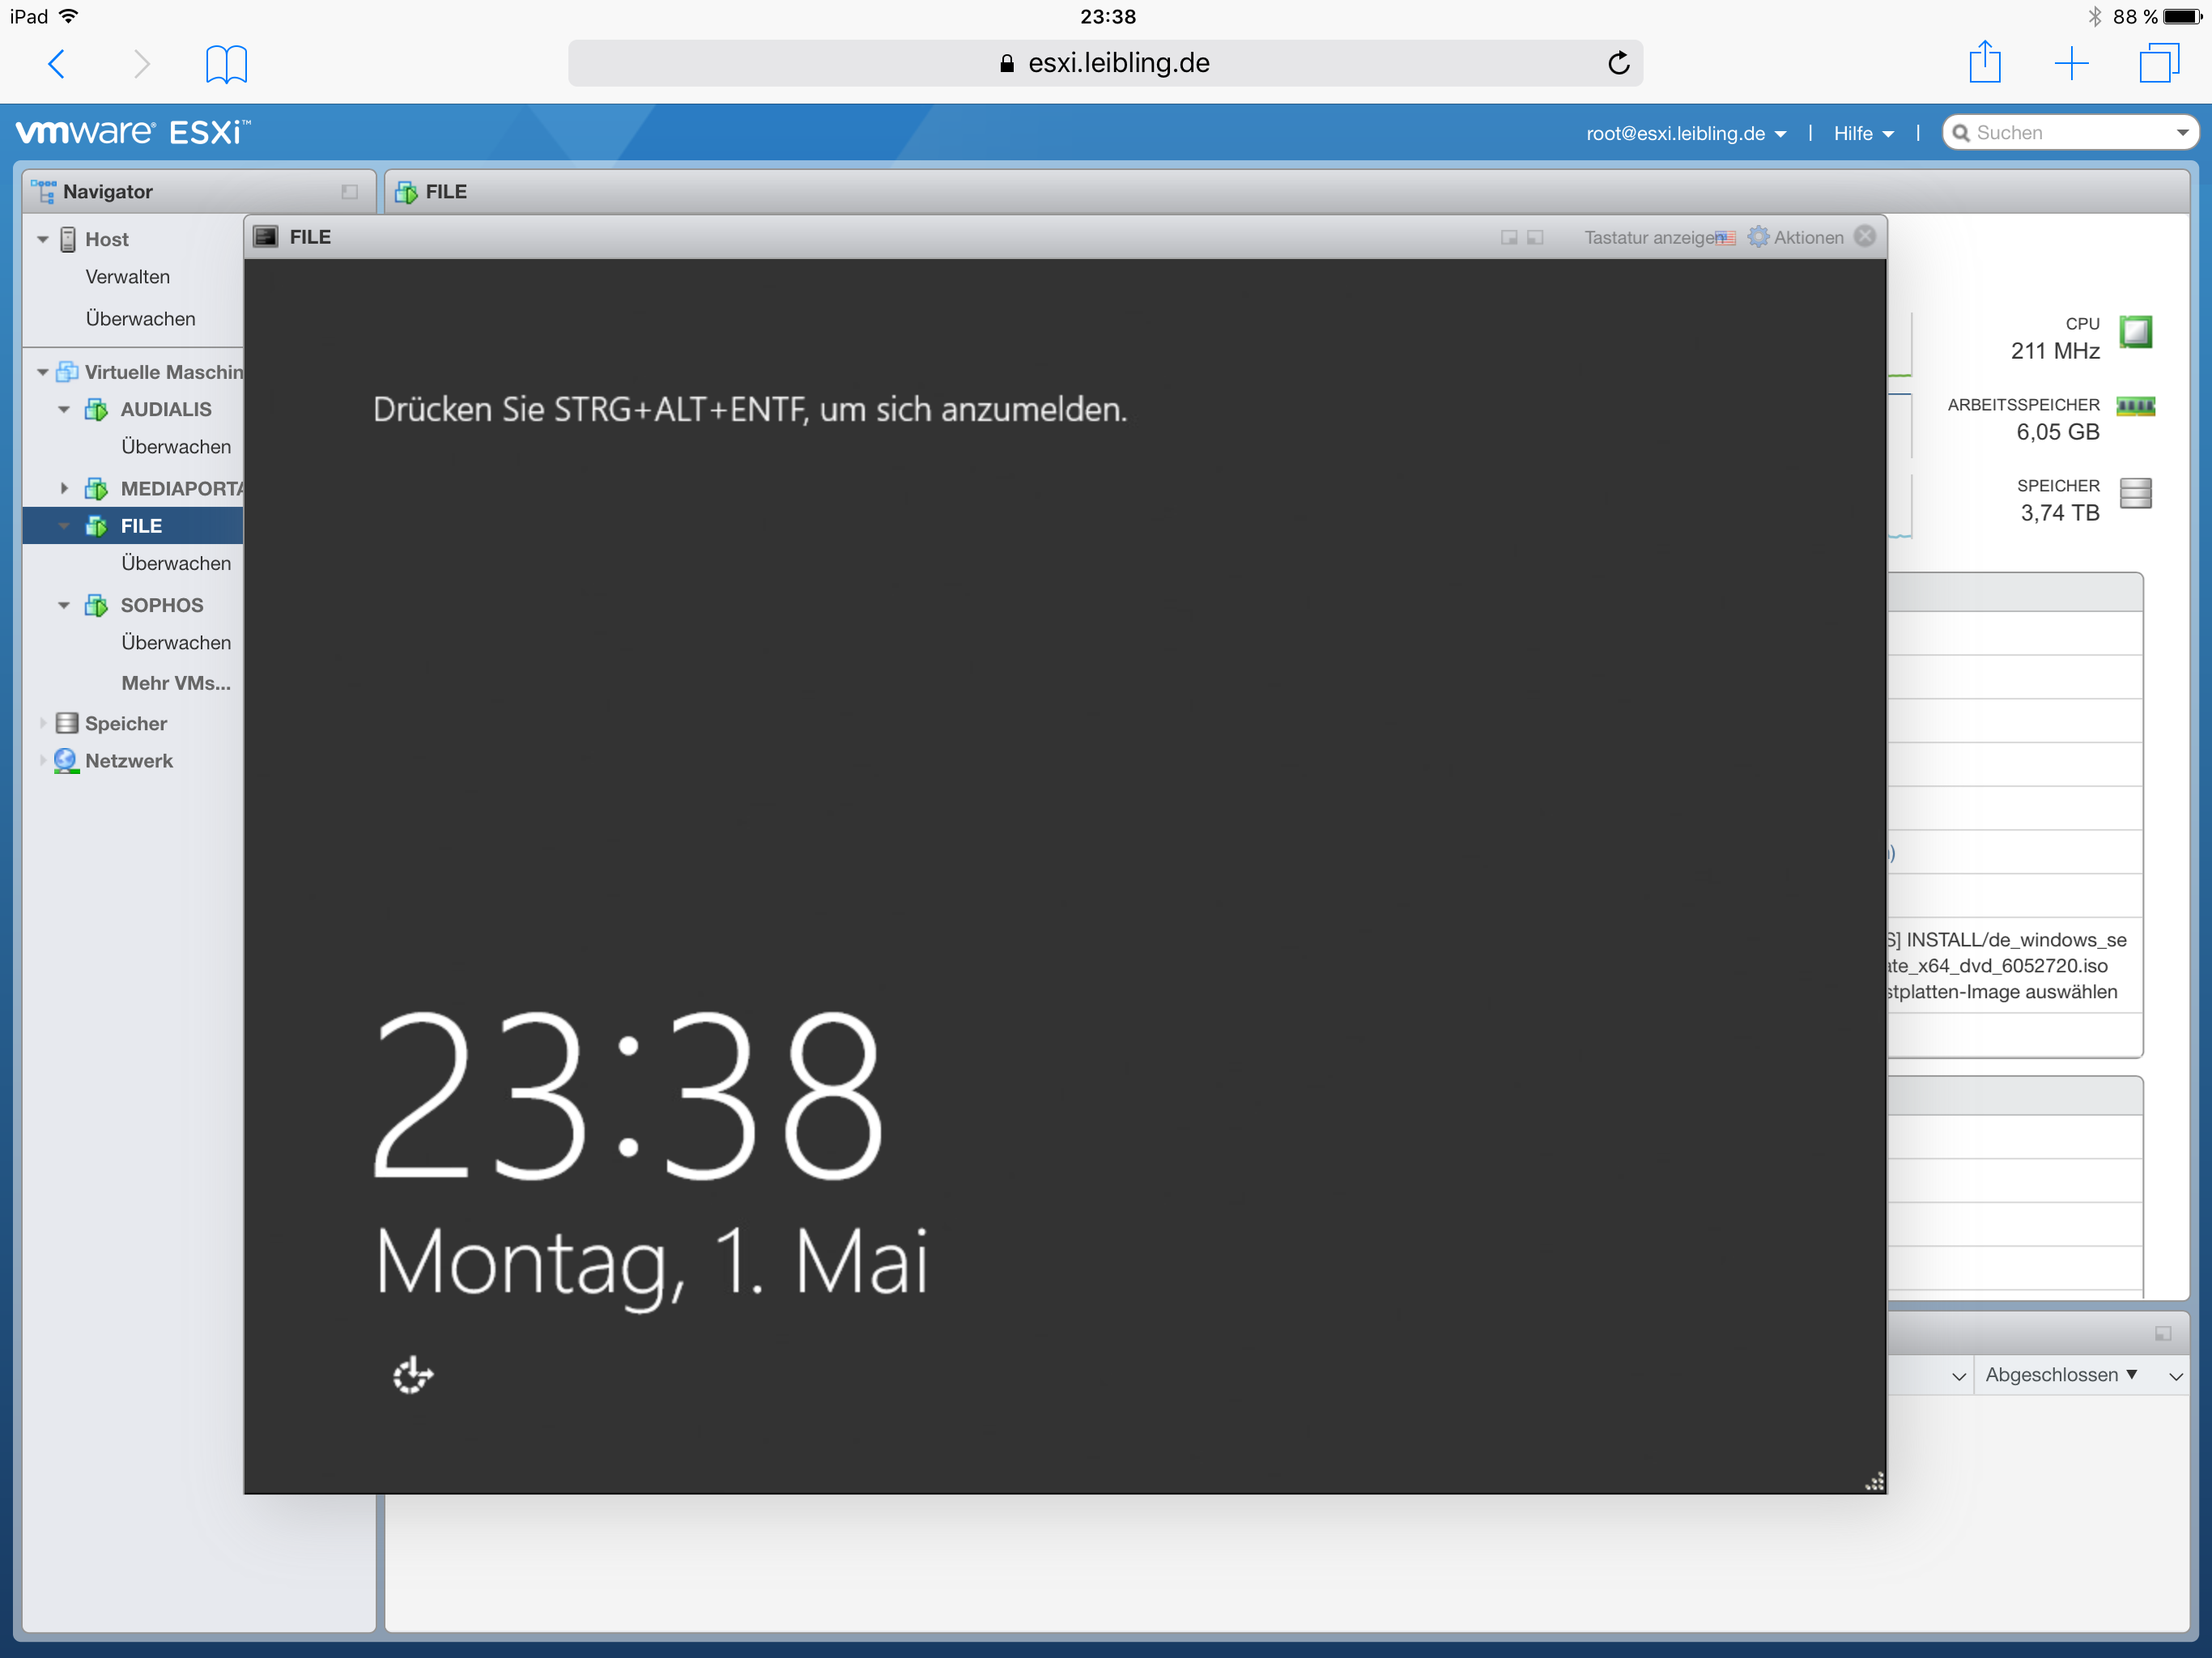Open Safari tabs overview icon

pyautogui.click(x=2159, y=63)
